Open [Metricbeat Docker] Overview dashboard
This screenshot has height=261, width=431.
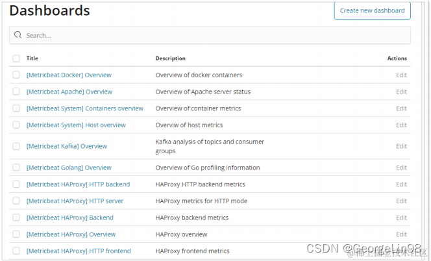tap(69, 75)
